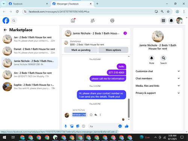Click the 877-310-4869 message bubble
Image resolution: width=188 pixels, height=141 pixels.
(x=116, y=73)
